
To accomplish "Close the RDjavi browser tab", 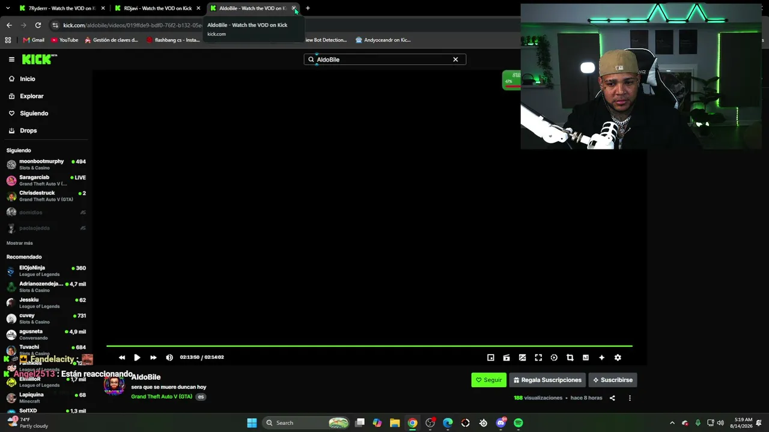I will [x=198, y=8].
